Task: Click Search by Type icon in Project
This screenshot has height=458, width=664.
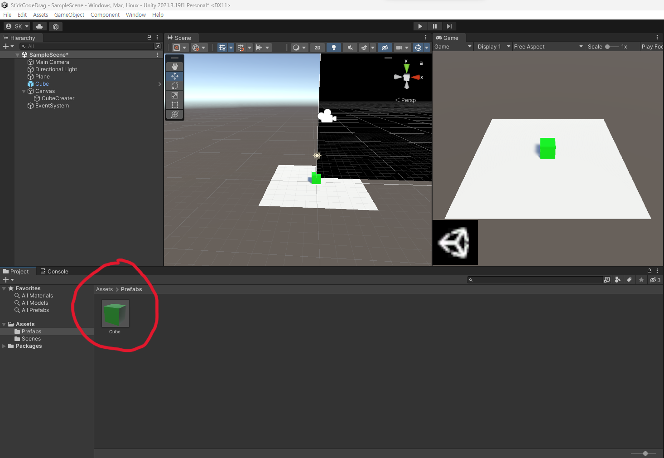Action: [x=618, y=280]
